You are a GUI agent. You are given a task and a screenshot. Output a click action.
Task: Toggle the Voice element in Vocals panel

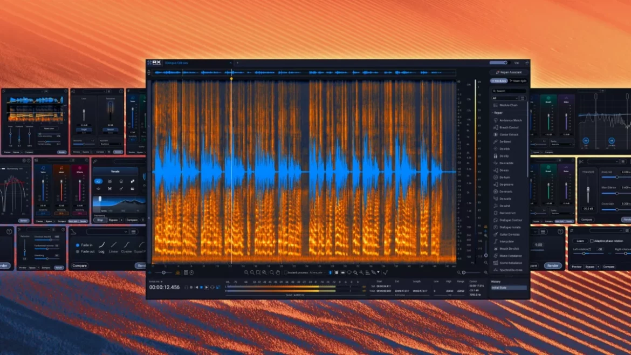pyautogui.click(x=98, y=181)
